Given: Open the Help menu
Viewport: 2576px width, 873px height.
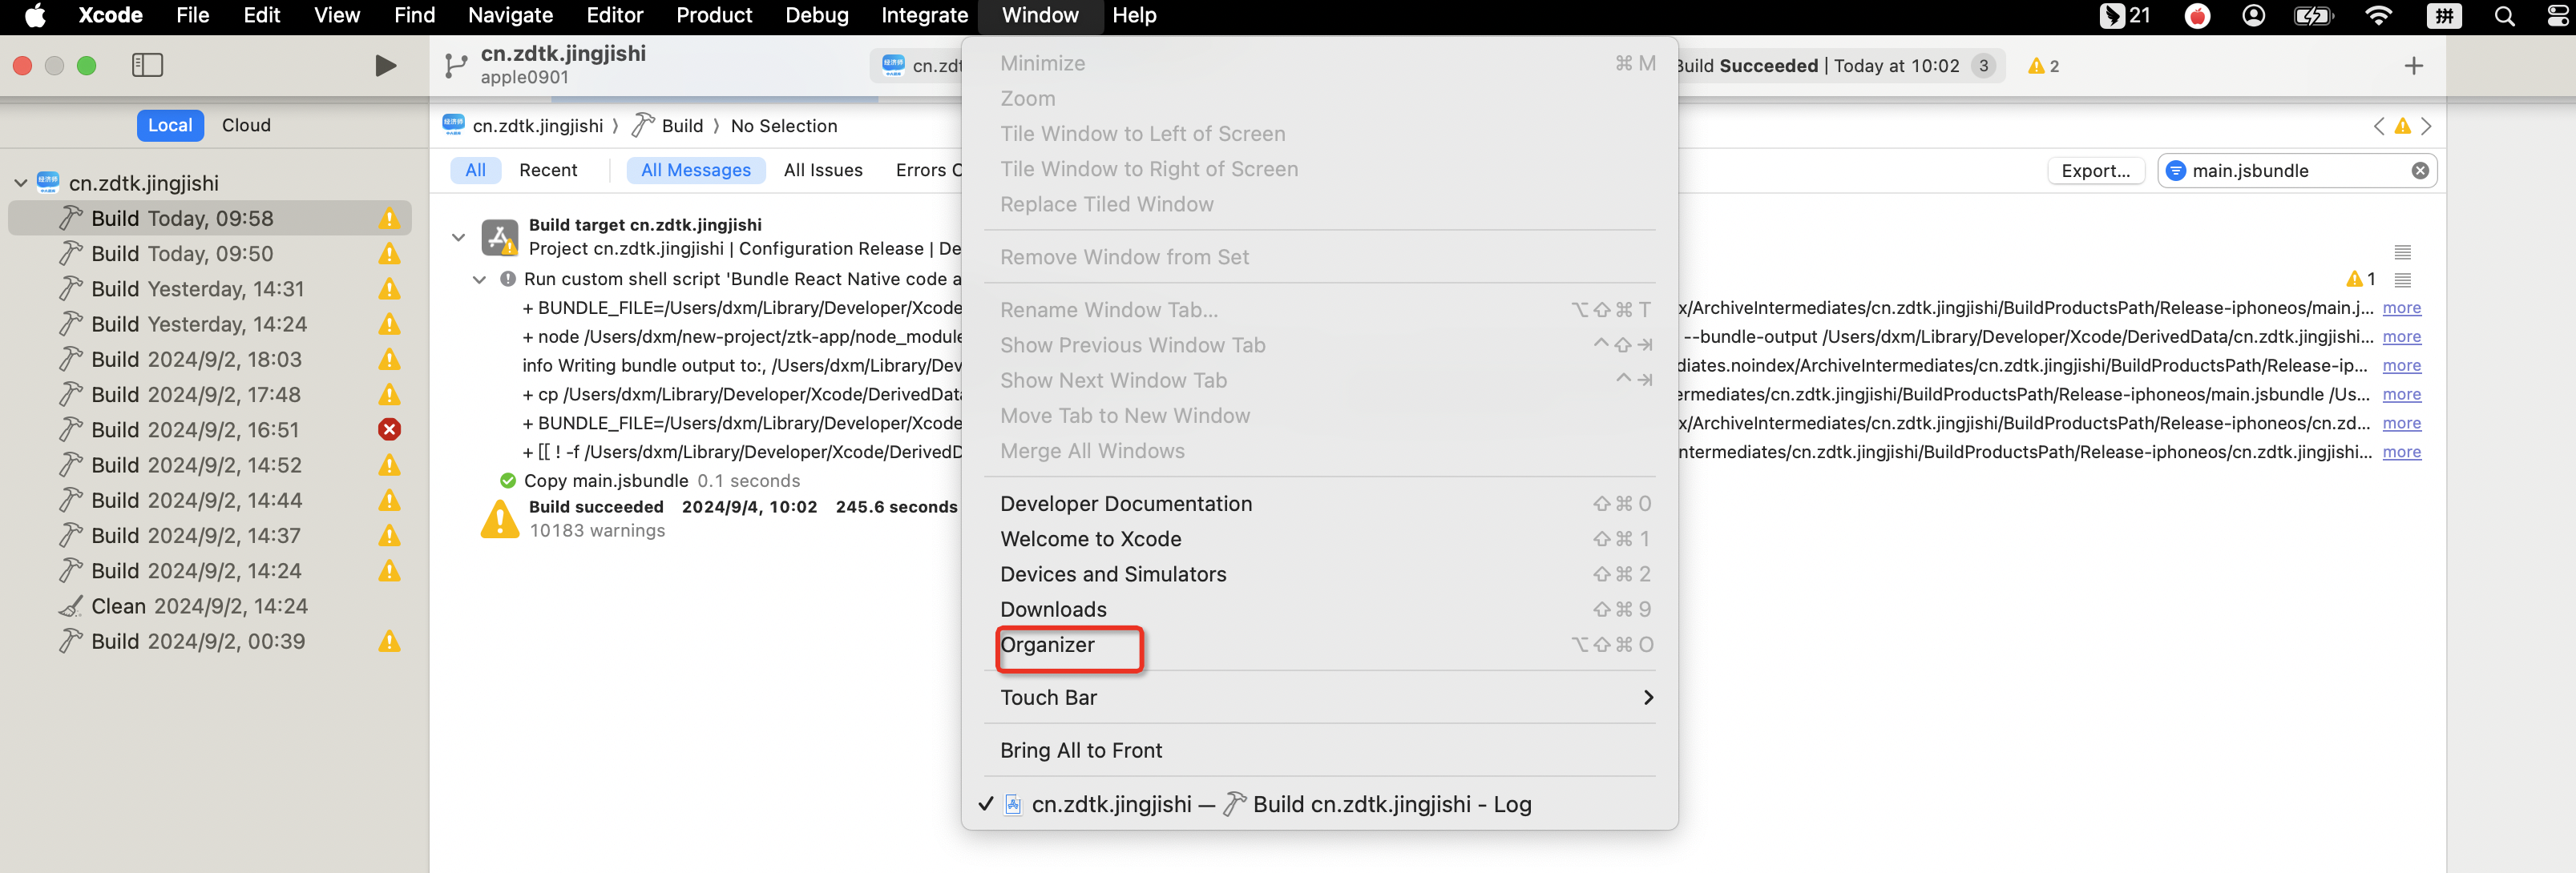Looking at the screenshot, I should pyautogui.click(x=1134, y=16).
